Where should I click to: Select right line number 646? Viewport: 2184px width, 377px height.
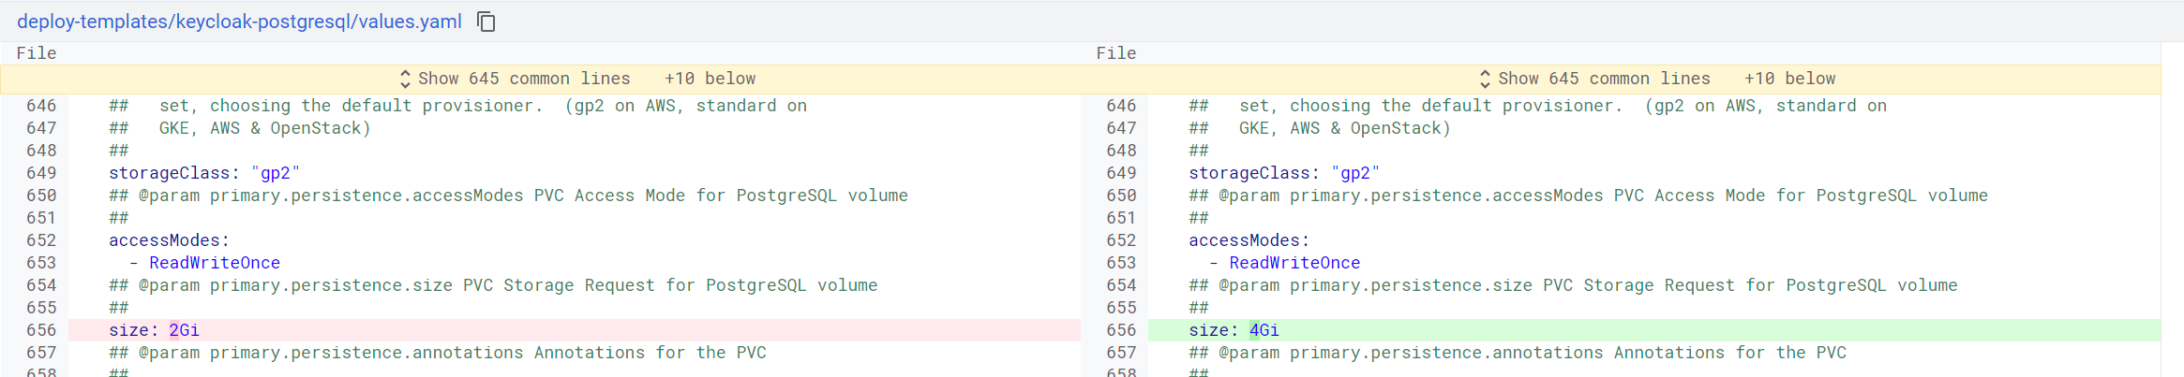point(1121,106)
